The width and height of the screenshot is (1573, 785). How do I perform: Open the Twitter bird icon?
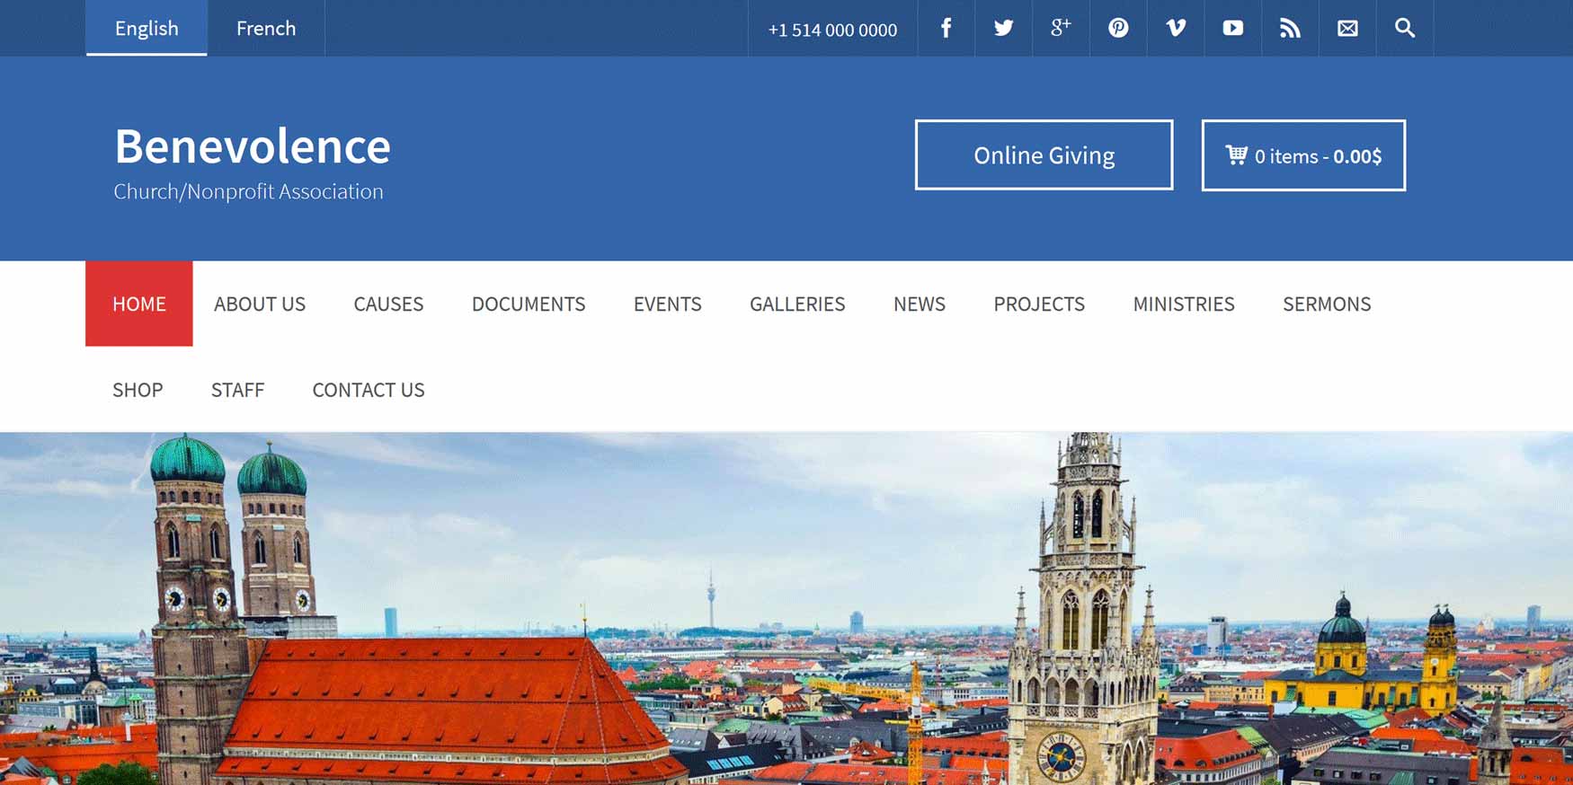[x=1003, y=28]
